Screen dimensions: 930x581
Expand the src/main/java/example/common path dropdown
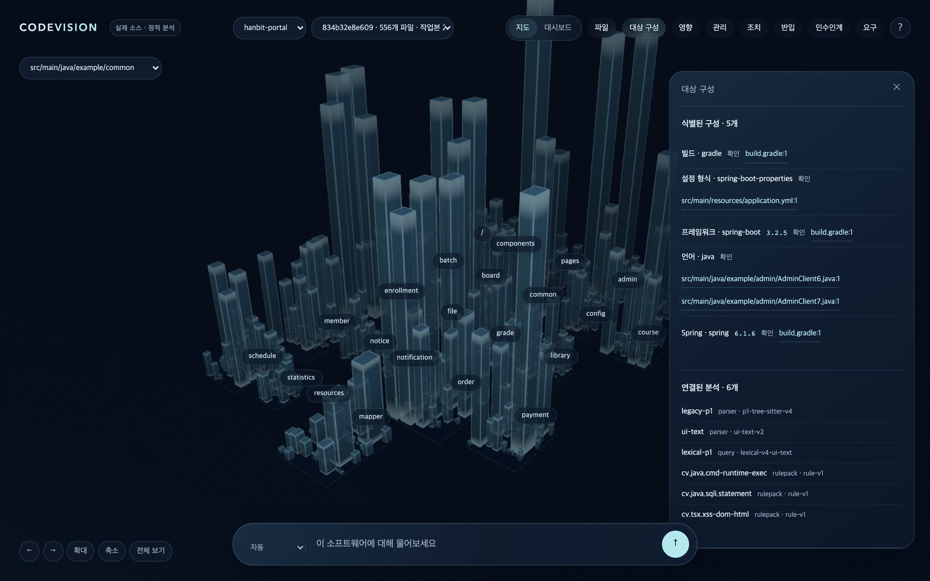pos(90,68)
